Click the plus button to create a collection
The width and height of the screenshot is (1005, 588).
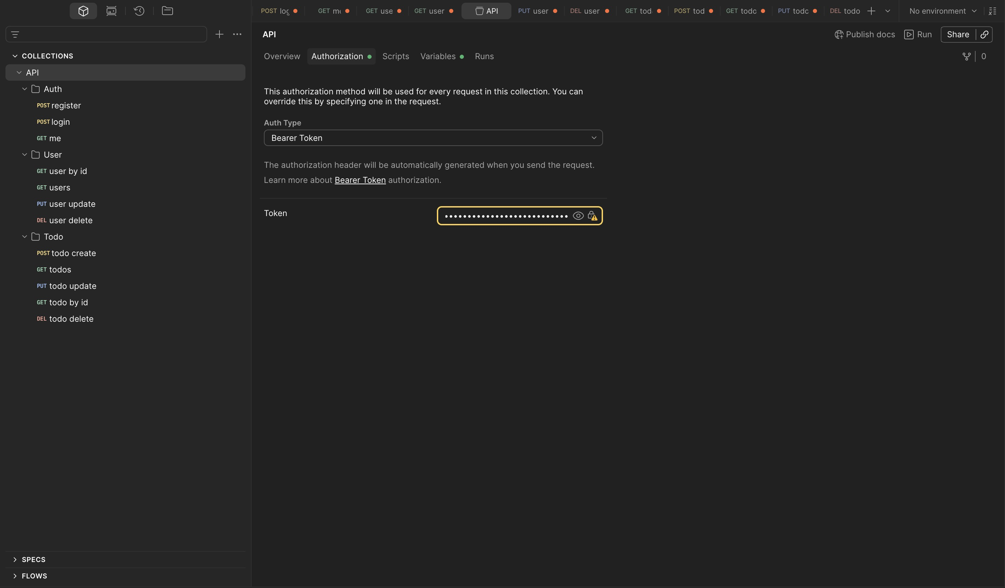[x=219, y=34]
